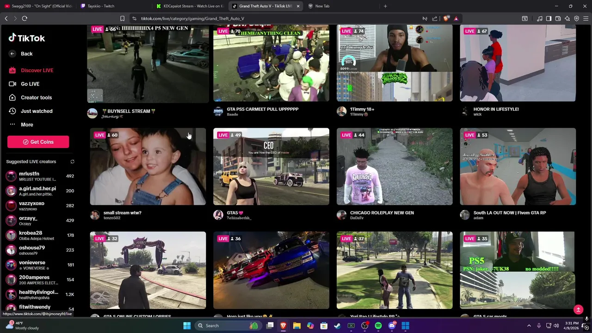The height and width of the screenshot is (333, 592).
Task: Click elizabethh_ avatar beside GTA5 title
Action: point(218,215)
